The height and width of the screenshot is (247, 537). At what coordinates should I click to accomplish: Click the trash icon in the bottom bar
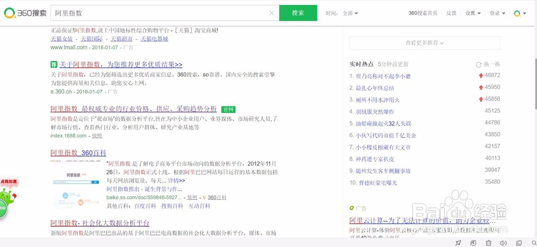489,243
